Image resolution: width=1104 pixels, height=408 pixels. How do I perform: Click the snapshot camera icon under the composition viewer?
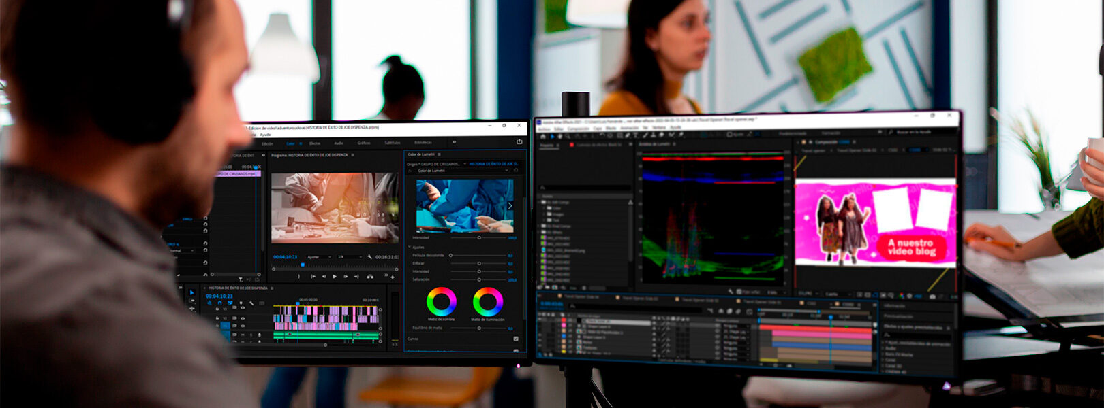933,296
